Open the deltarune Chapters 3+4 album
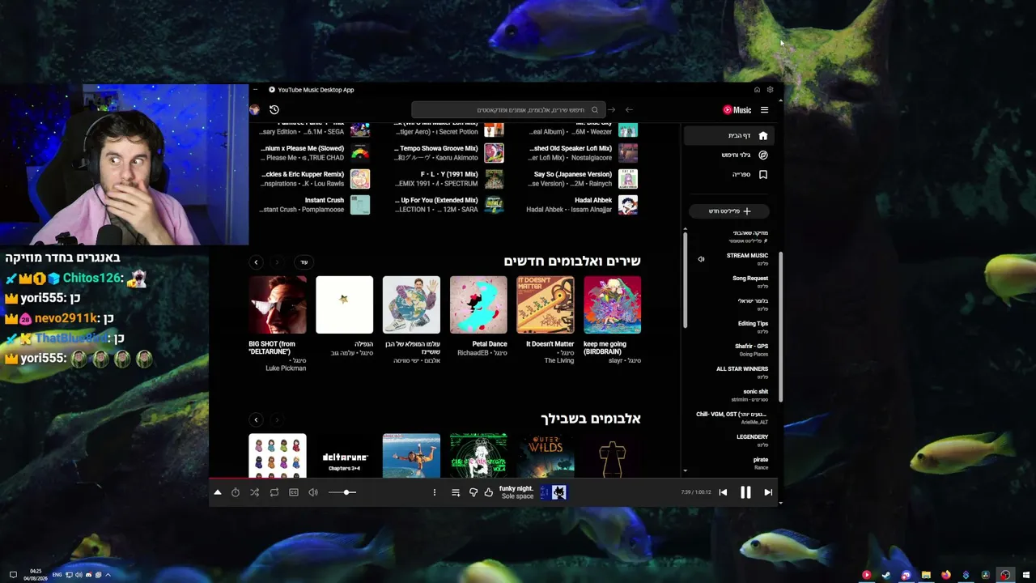 click(344, 456)
